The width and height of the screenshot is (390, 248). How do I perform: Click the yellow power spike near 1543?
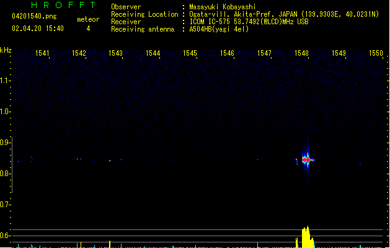(x=110, y=244)
